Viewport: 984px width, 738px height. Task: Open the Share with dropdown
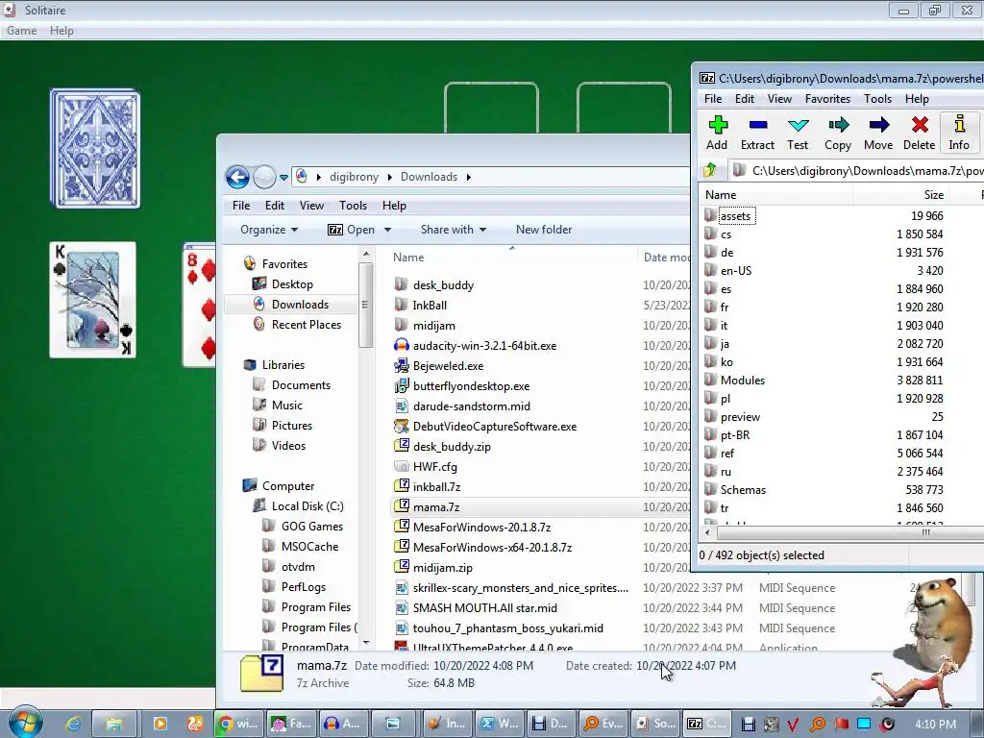[x=454, y=230]
